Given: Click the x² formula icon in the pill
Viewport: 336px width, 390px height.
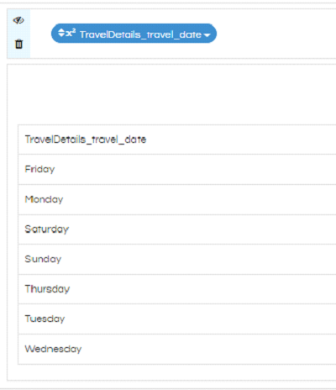Looking at the screenshot, I should point(71,33).
